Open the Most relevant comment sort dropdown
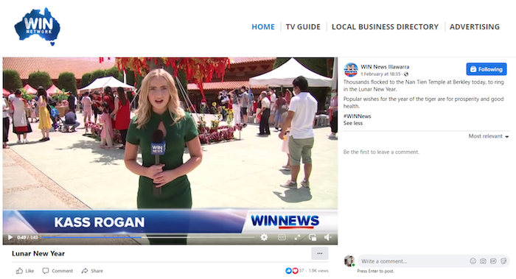This screenshot has height=279, width=516. pyautogui.click(x=489, y=136)
